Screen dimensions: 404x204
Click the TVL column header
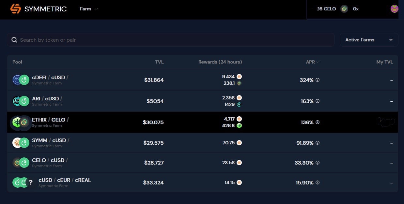click(159, 62)
